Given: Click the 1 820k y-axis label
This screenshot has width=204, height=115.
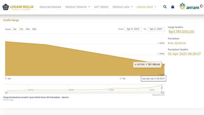Looking at the screenshot, I should click(161, 43).
